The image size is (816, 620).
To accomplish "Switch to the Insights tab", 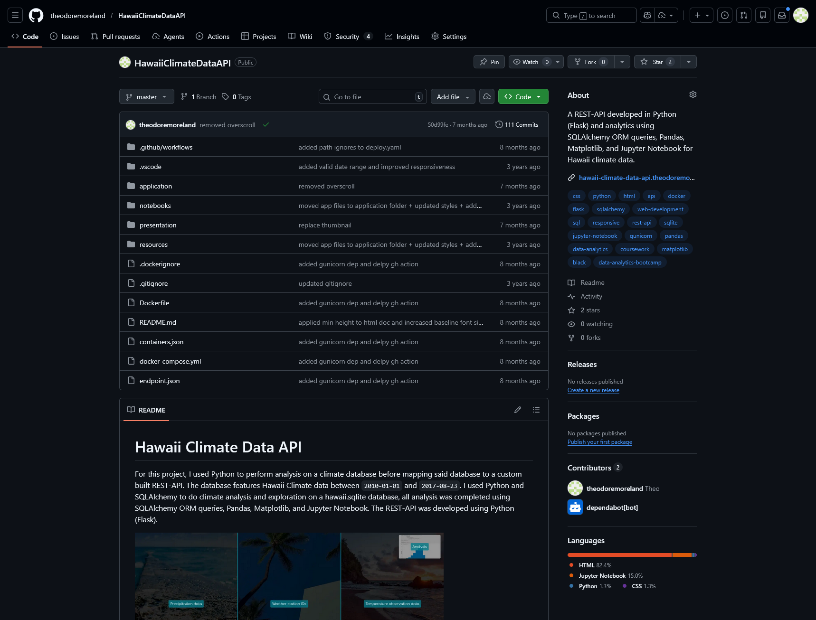I will (402, 36).
